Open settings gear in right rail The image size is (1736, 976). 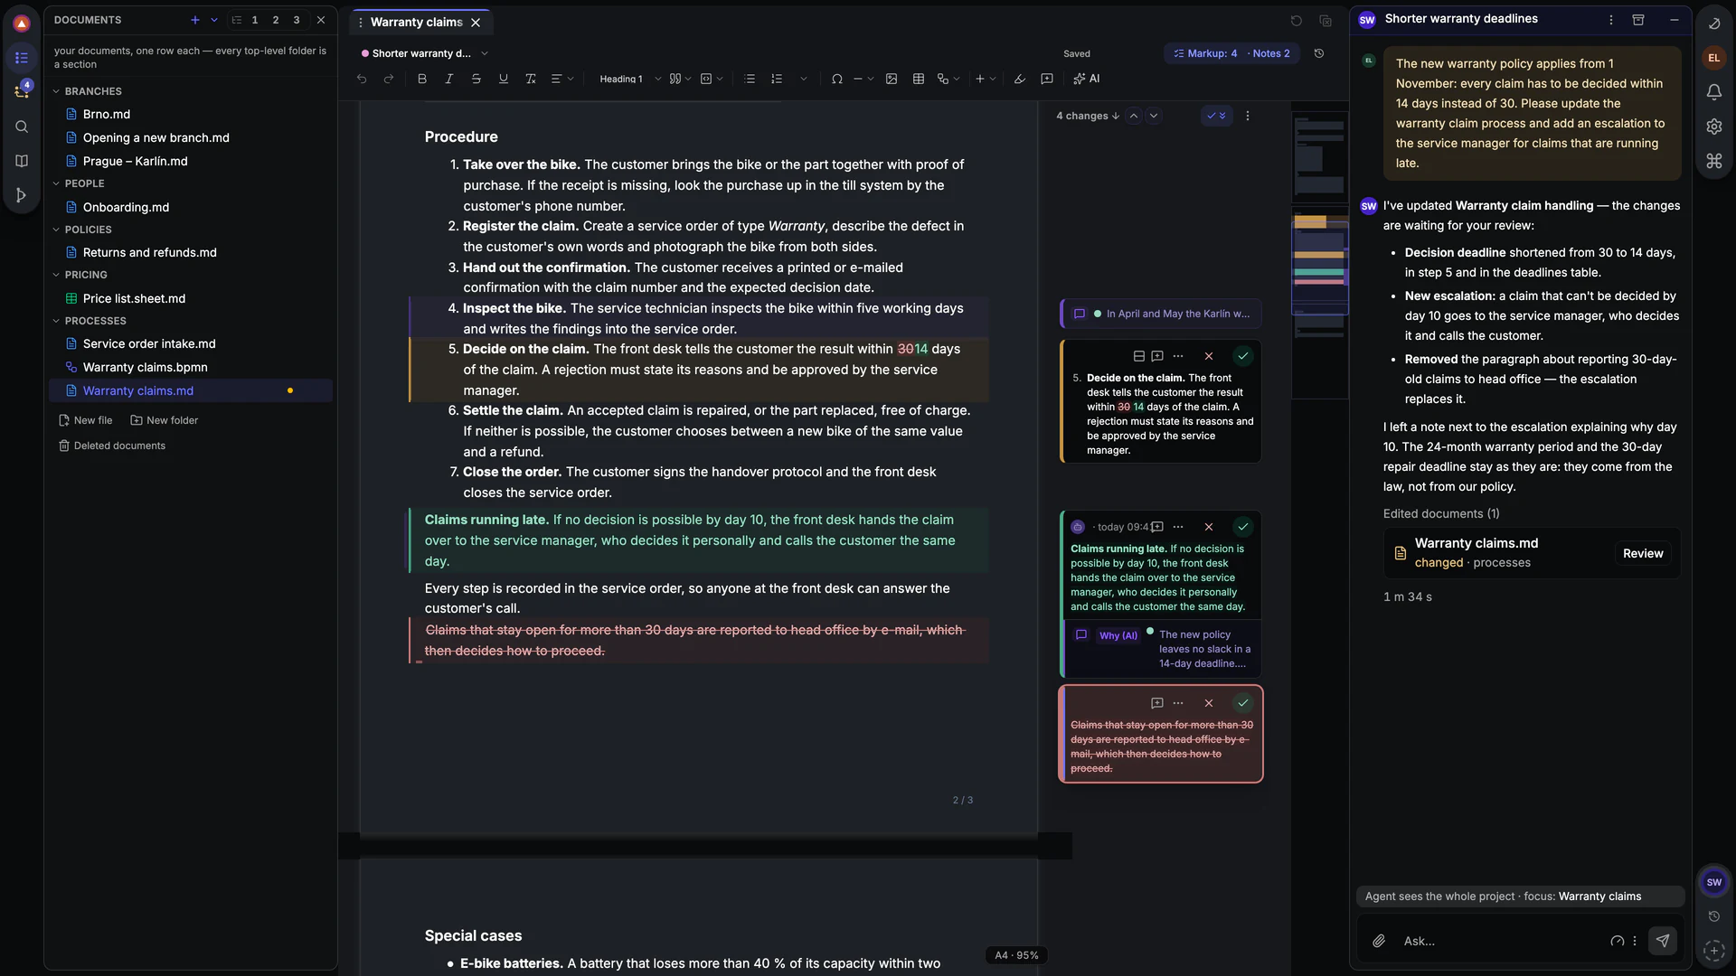(1713, 127)
